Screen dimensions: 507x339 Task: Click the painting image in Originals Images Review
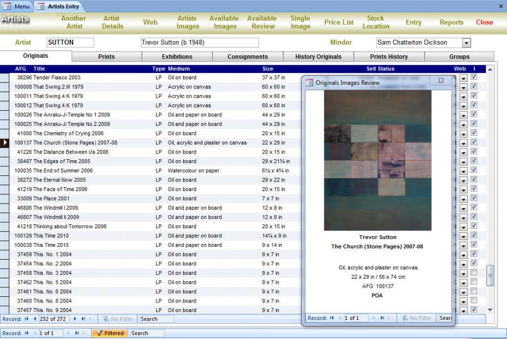tap(377, 160)
